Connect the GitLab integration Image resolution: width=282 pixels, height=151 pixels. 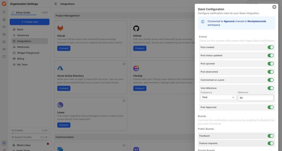64,48
